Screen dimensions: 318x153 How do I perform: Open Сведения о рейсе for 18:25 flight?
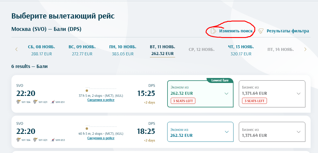101,138
